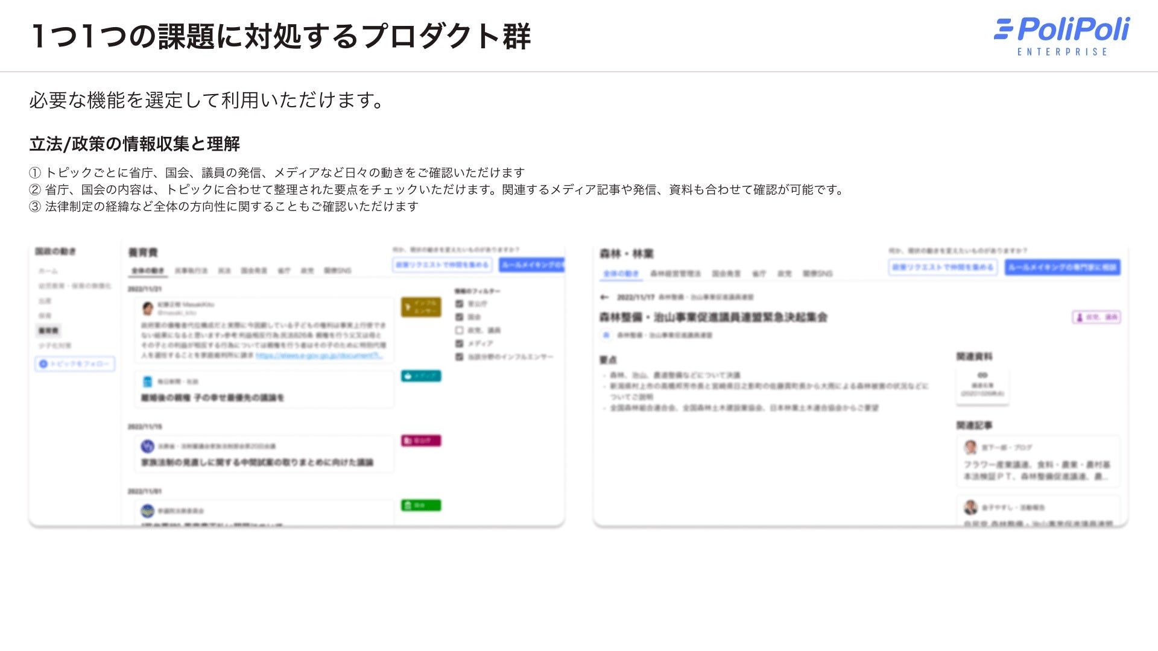Click the purple party/legislator tag badge
The width and height of the screenshot is (1158, 651).
[x=1096, y=317]
